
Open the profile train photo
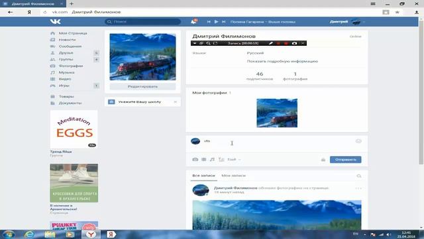coord(142,57)
